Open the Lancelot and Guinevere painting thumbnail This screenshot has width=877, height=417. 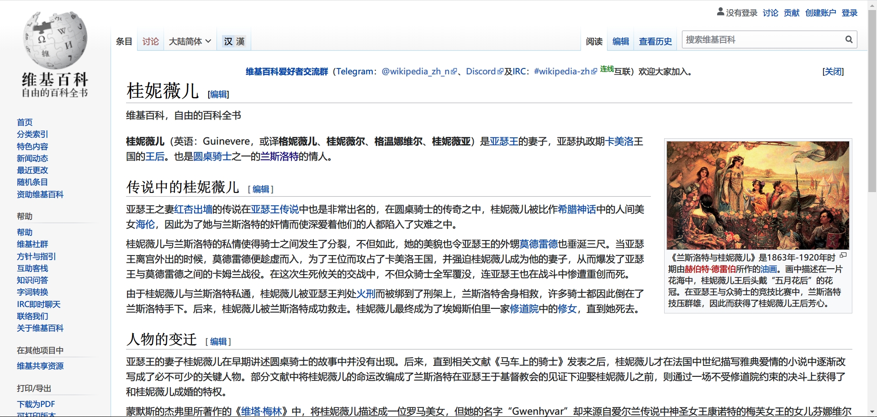click(758, 195)
